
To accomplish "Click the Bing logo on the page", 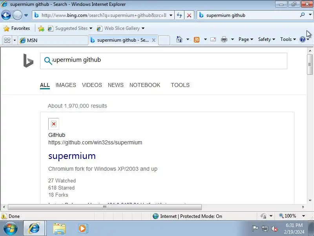I will pyautogui.click(x=28, y=61).
